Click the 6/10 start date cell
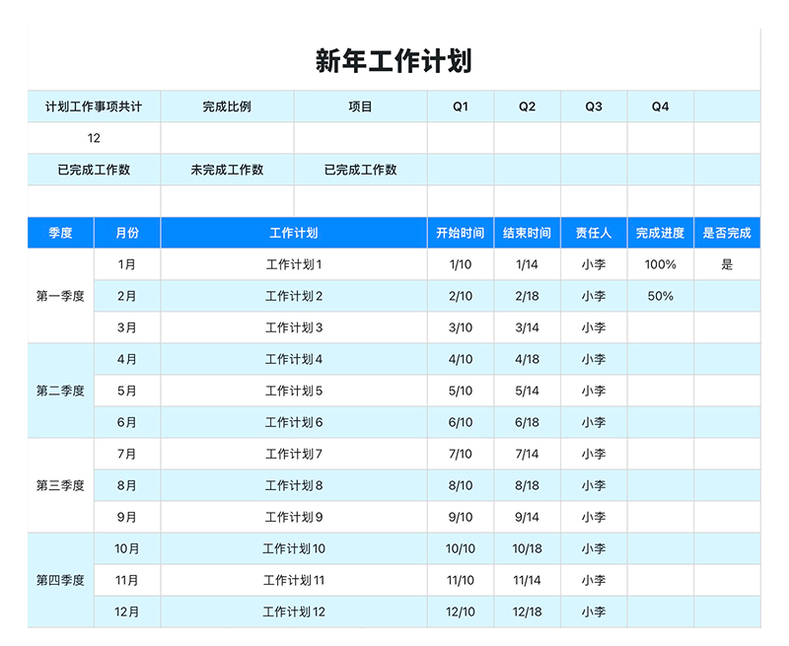 pyautogui.click(x=461, y=422)
